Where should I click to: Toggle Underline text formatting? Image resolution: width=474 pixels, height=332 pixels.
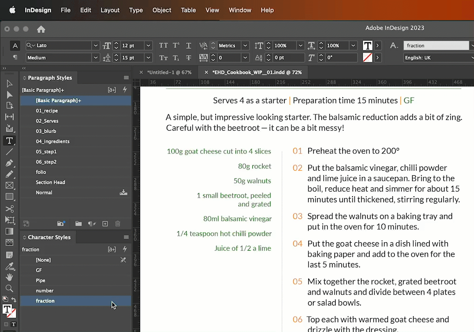coord(189,46)
